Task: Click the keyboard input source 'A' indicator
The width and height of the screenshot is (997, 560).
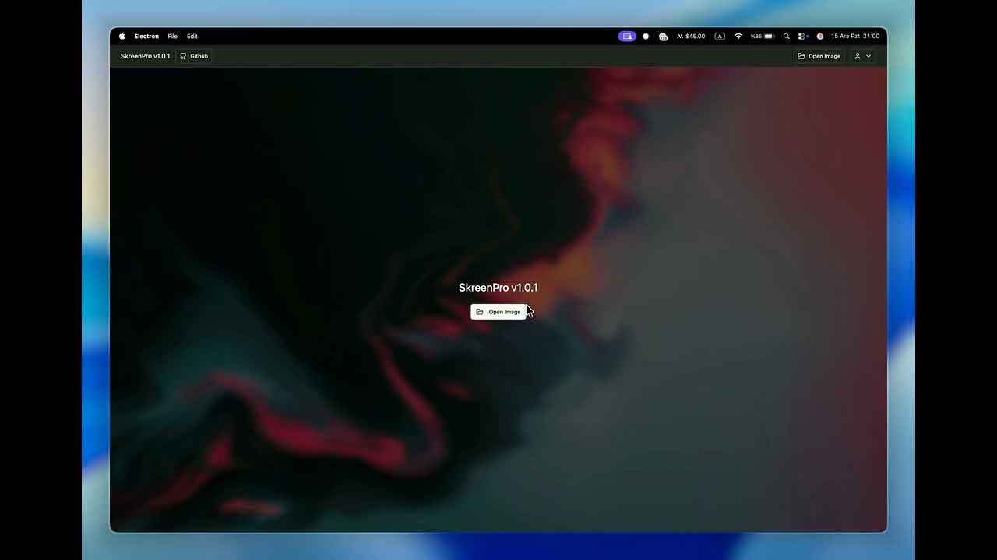Action: (x=719, y=36)
